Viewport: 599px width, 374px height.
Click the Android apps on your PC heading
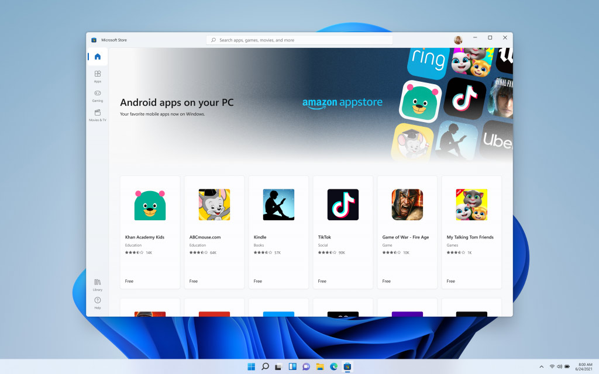[177, 102]
